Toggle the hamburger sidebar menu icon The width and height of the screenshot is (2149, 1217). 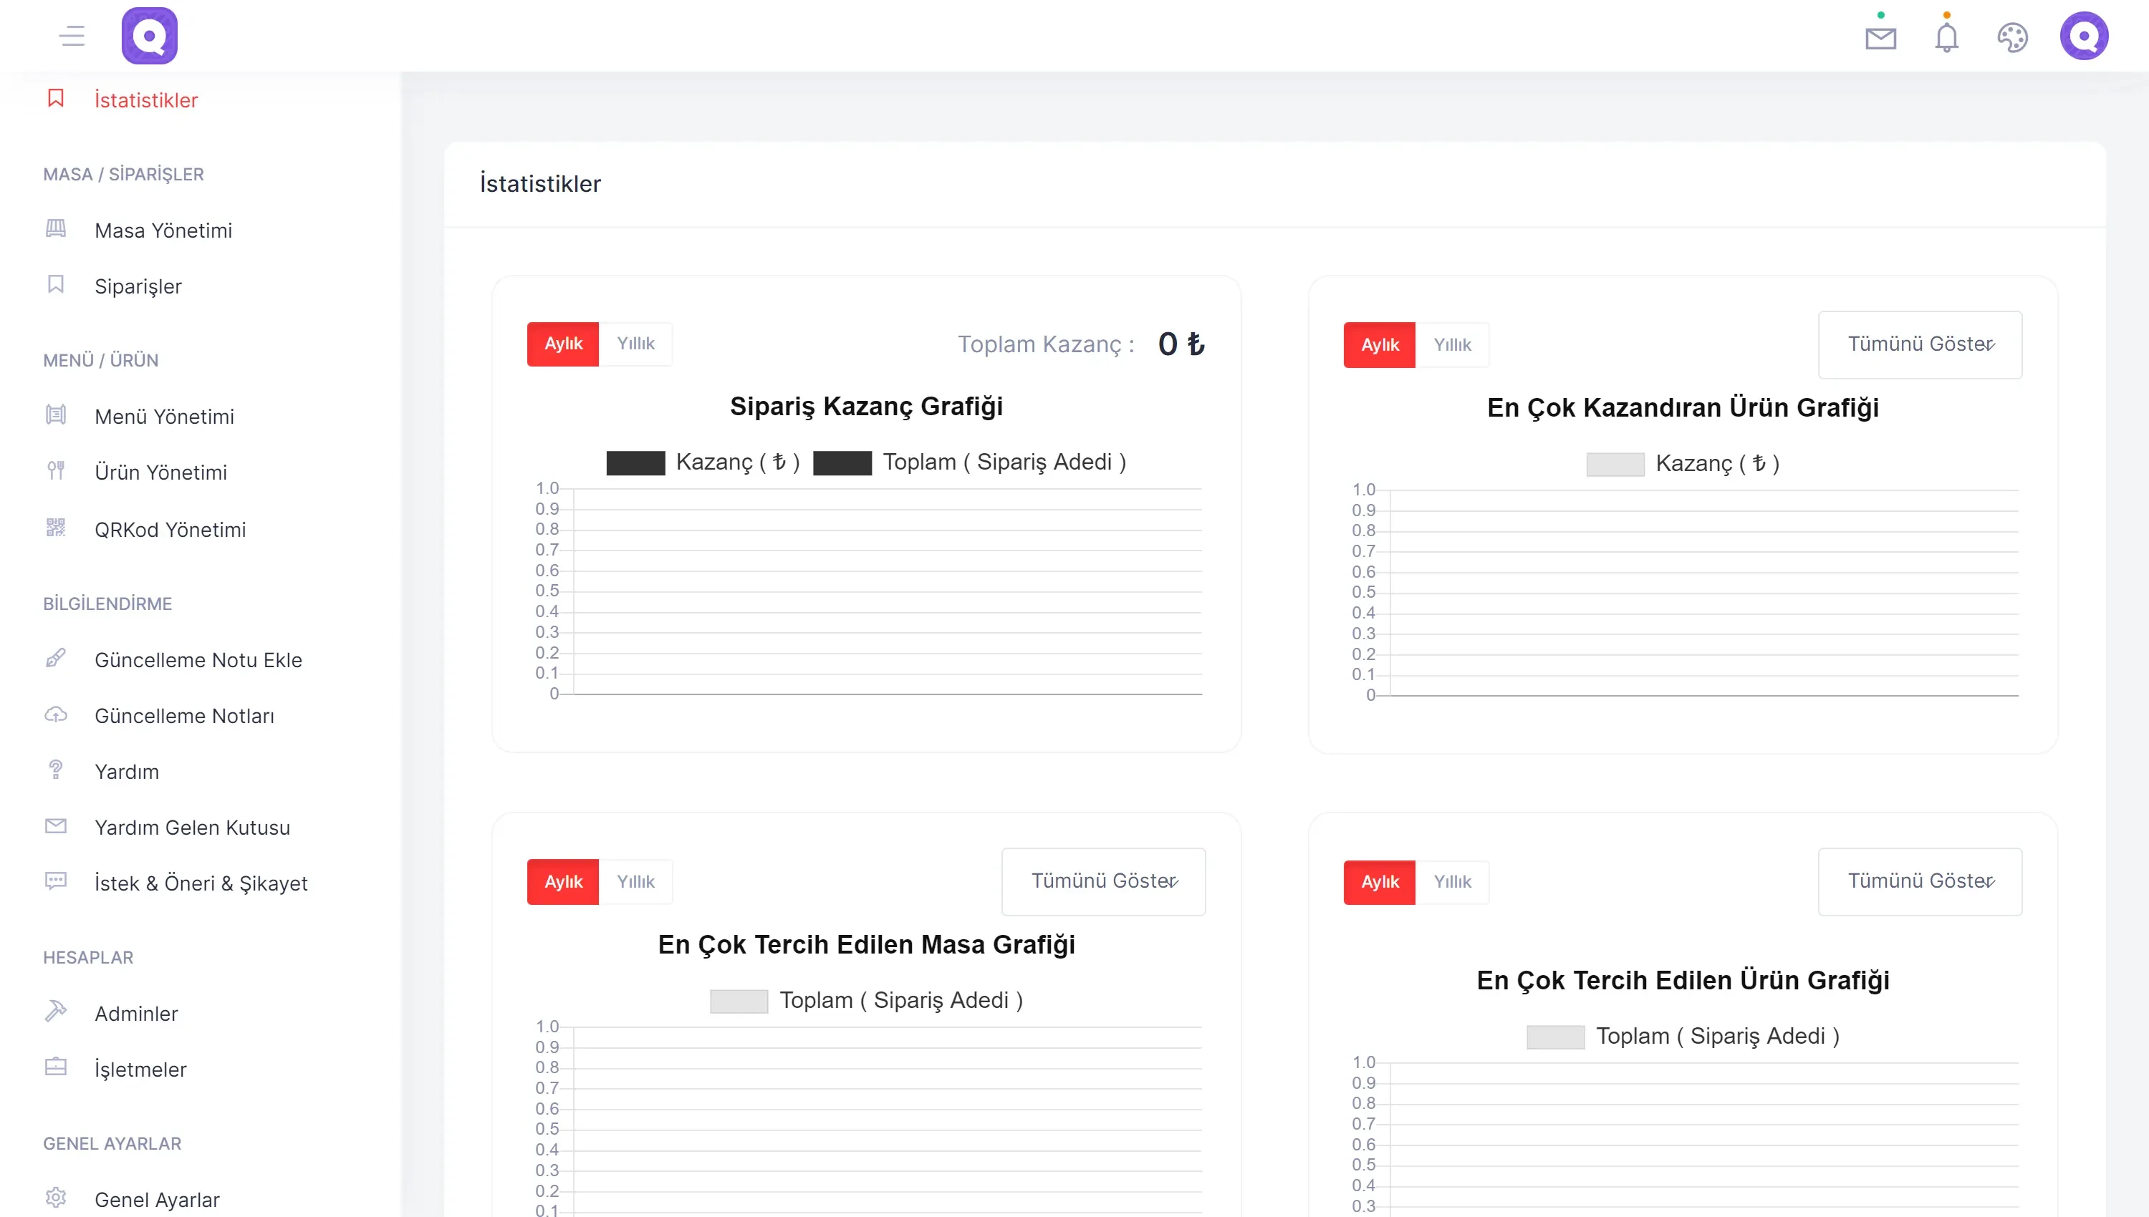pyautogui.click(x=72, y=36)
